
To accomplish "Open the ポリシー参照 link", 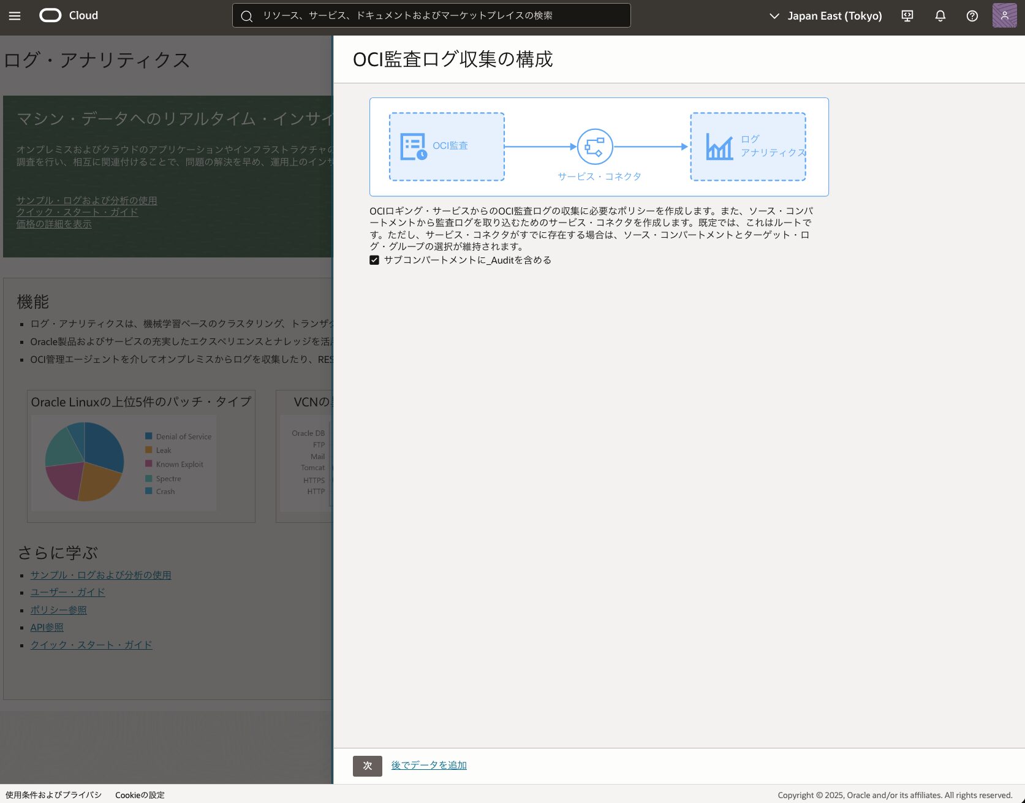I will point(59,610).
